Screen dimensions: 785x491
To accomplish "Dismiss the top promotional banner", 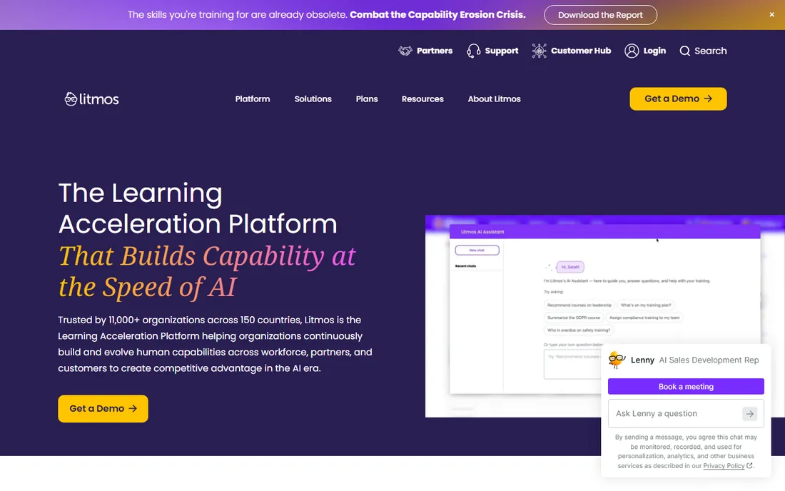I will pyautogui.click(x=771, y=14).
